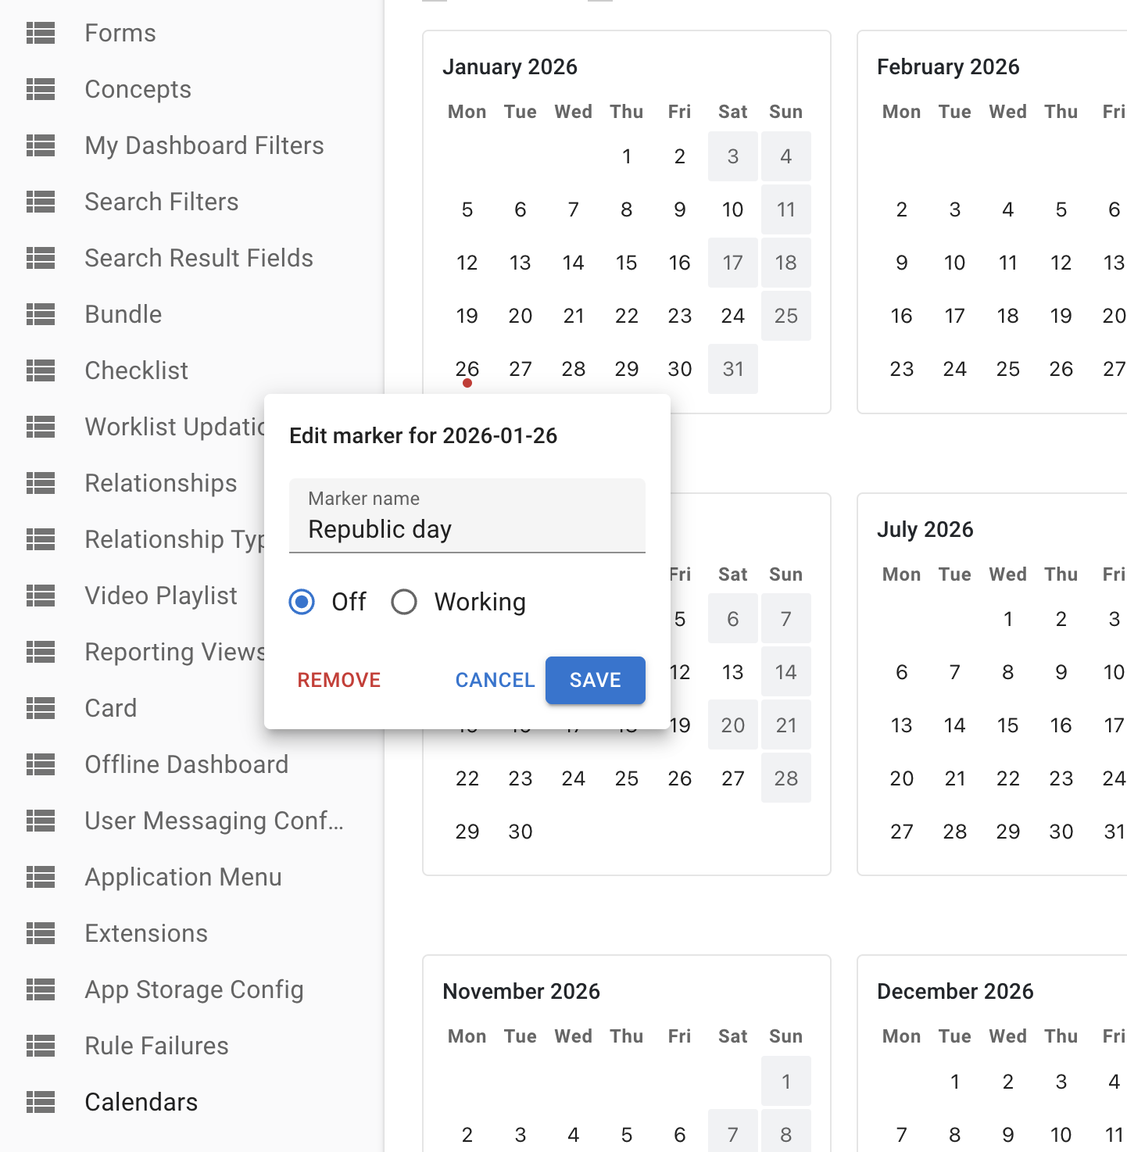This screenshot has height=1152, width=1127.
Task: Click the list icon beside Reporting Views
Action: tap(41, 652)
